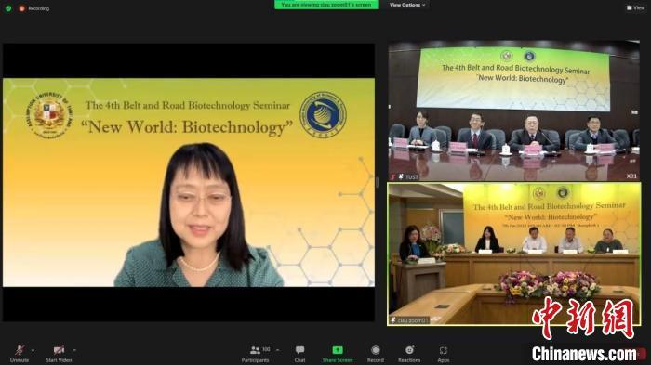Click the Start Video camera icon
This screenshot has width=651, height=365.
click(x=59, y=350)
